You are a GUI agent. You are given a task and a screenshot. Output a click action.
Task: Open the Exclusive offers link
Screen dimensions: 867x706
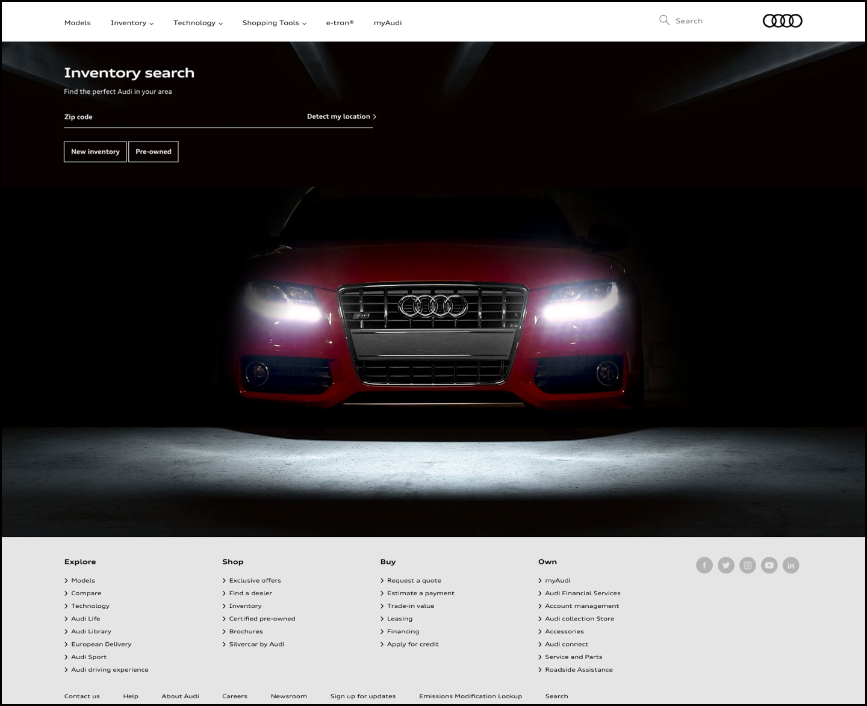[255, 581]
